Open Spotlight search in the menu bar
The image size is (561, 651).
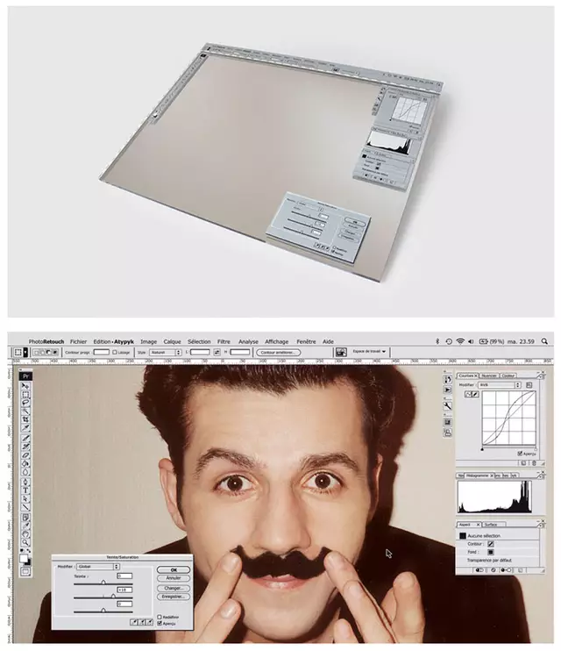pyautogui.click(x=544, y=341)
